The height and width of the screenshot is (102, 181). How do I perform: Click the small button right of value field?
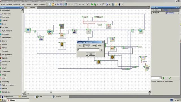(101, 50)
